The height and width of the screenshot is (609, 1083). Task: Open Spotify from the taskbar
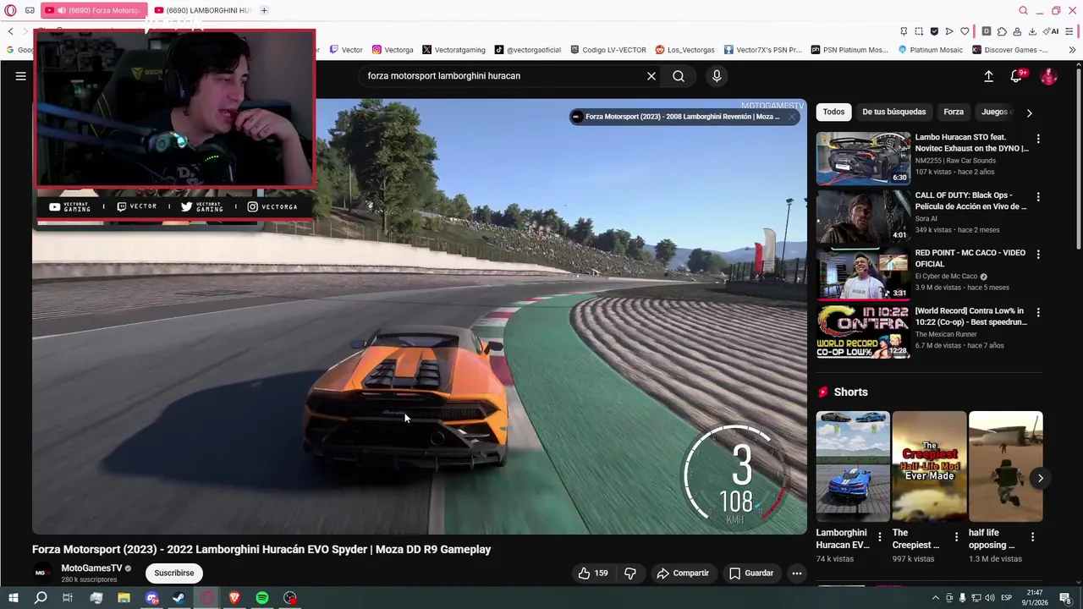(x=262, y=598)
